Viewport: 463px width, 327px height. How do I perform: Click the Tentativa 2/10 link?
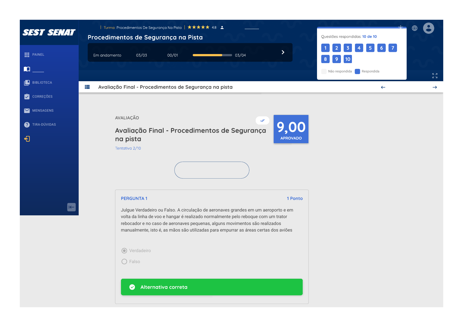(x=128, y=148)
